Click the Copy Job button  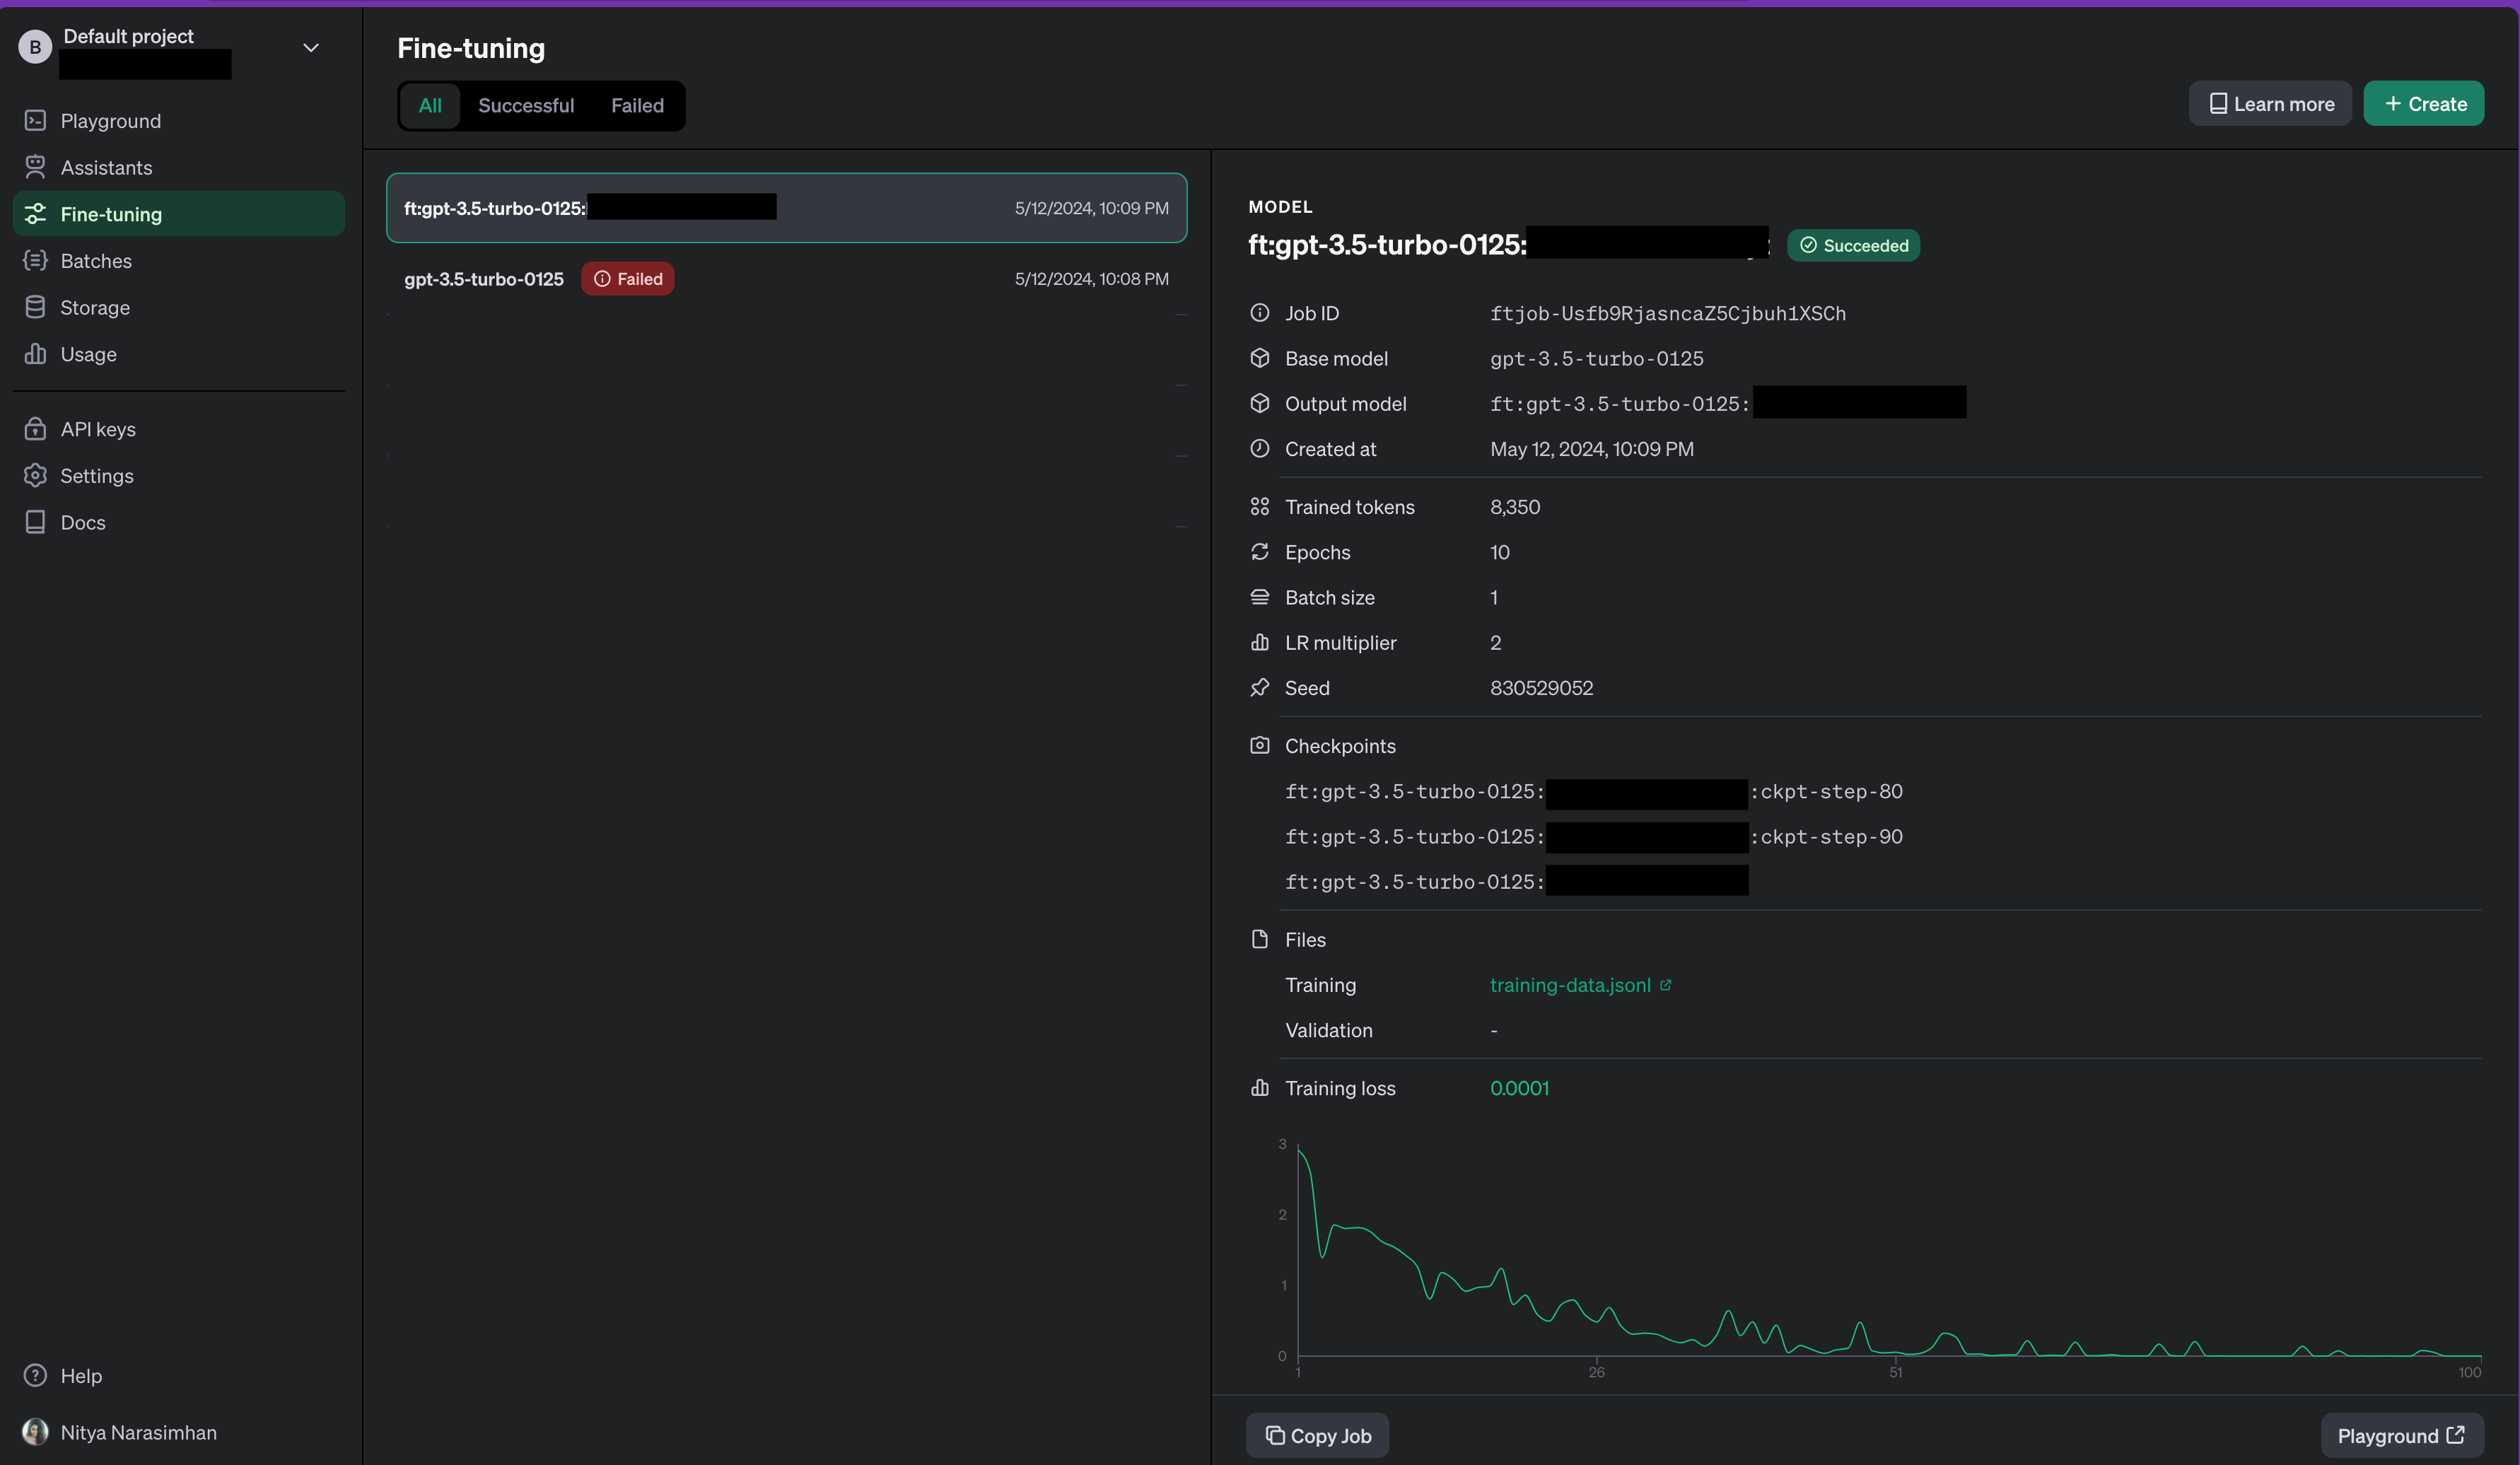(1317, 1435)
